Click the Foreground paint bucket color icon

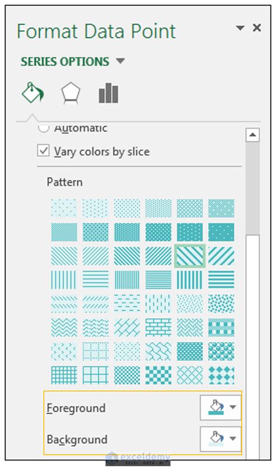tap(216, 407)
